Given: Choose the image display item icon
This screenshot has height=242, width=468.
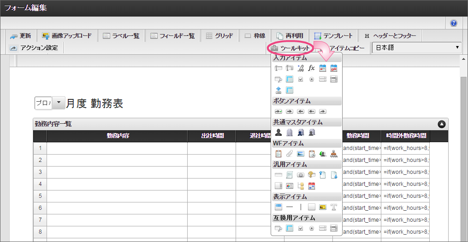Looking at the screenshot, I should pos(323,207).
